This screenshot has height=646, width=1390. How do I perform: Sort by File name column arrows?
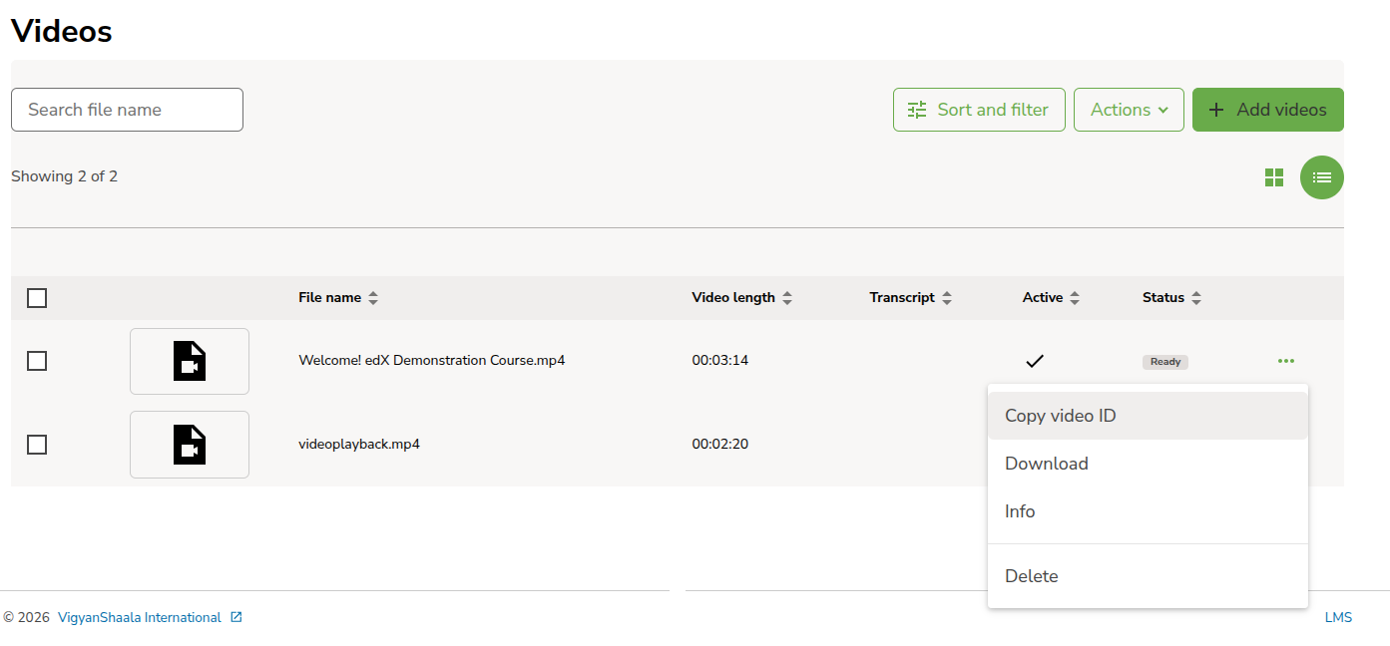pos(373,298)
